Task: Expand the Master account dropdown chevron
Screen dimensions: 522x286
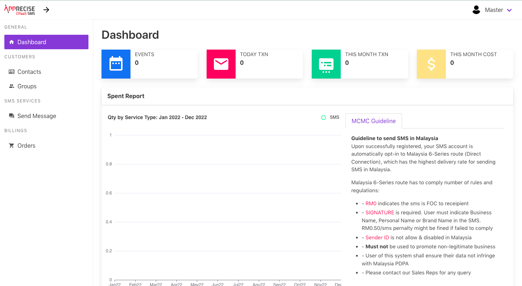Action: [509, 10]
